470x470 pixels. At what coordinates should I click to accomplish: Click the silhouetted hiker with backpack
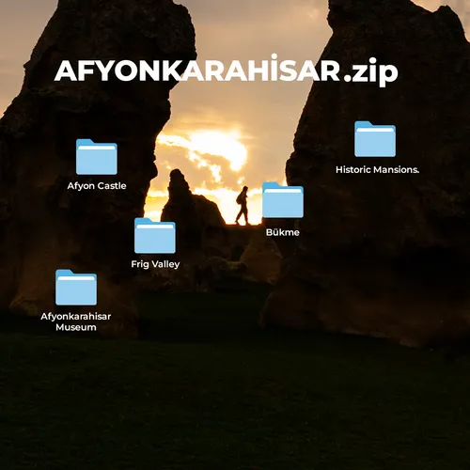[243, 205]
